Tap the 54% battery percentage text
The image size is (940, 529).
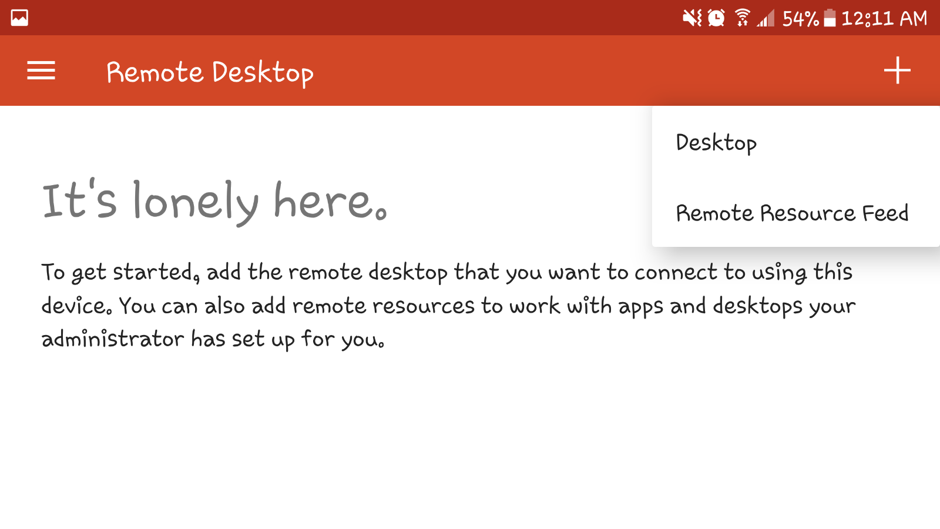(800, 18)
